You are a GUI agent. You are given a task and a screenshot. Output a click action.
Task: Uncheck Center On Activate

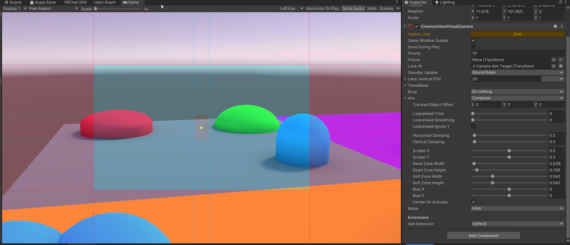474,202
